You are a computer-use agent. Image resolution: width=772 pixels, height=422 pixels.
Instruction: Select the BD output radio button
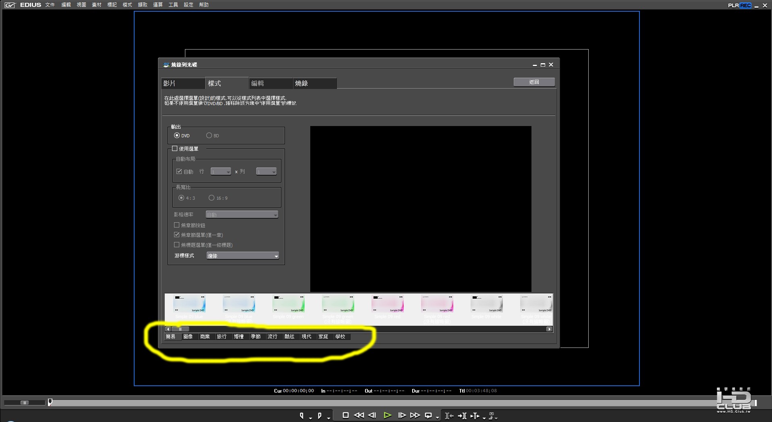(209, 135)
